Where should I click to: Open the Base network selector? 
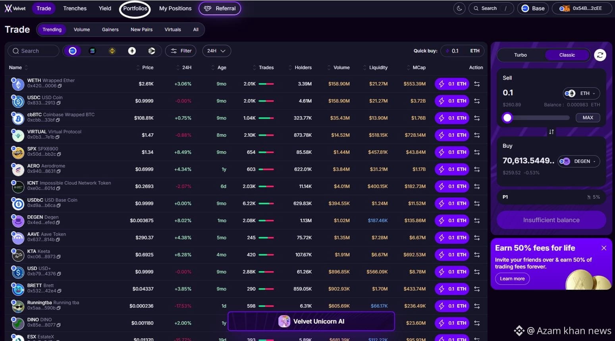[533, 8]
